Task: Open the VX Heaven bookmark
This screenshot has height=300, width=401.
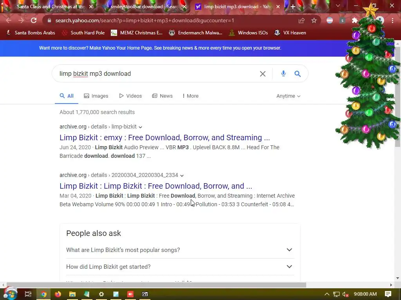Action: tap(290, 33)
